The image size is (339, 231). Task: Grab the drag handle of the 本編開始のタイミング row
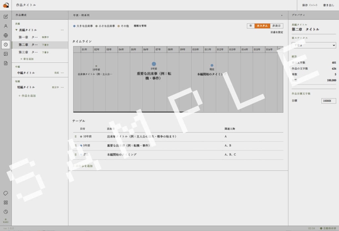click(75, 155)
